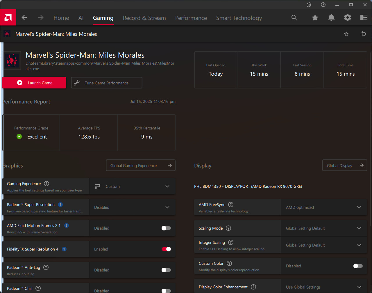The width and height of the screenshot is (372, 293).
Task: Click the This Week 15 mins stat
Action: click(x=259, y=70)
